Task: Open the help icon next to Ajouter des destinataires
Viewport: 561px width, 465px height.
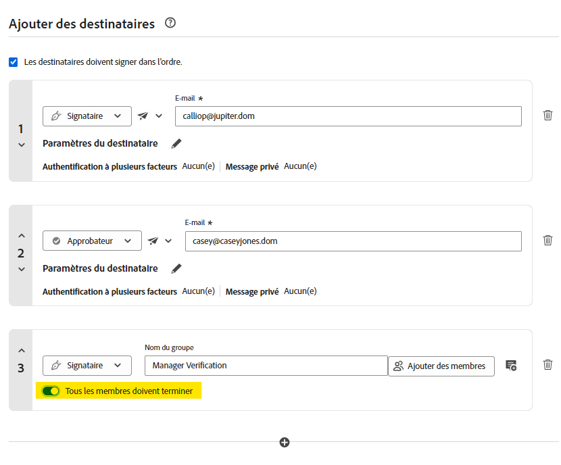Action: (x=170, y=22)
